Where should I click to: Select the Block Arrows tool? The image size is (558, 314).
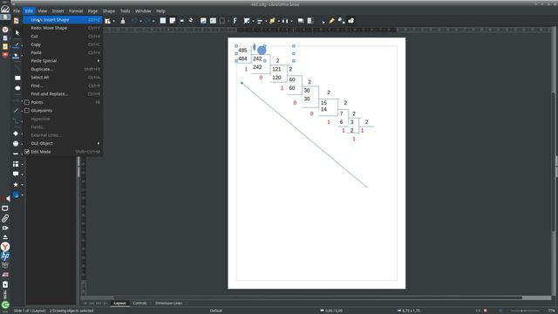click(16, 154)
